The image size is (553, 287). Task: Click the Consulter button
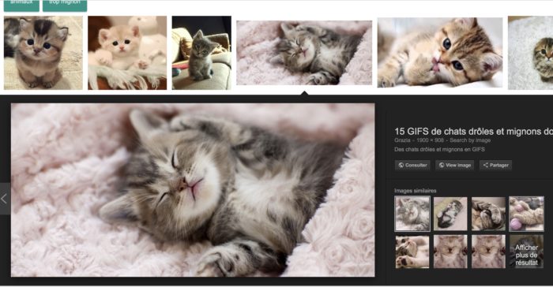(412, 165)
